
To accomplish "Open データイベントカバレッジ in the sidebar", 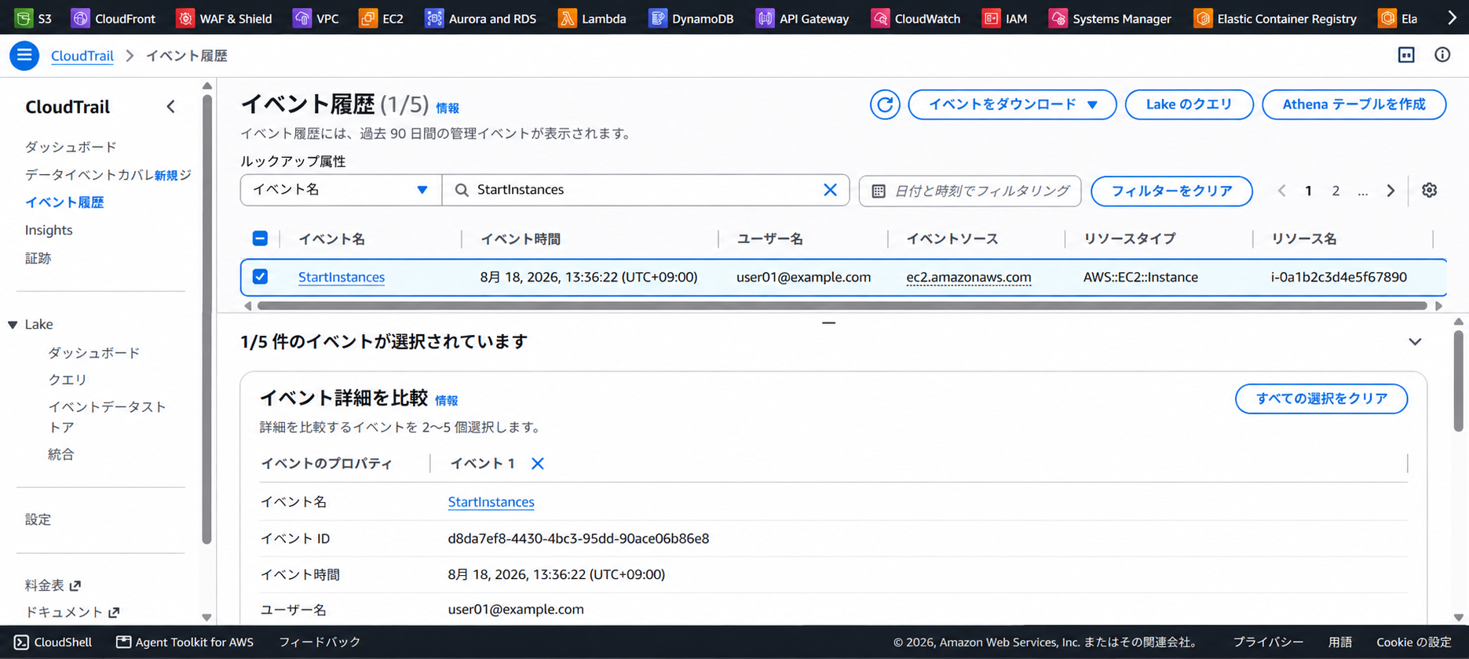I will pyautogui.click(x=108, y=175).
